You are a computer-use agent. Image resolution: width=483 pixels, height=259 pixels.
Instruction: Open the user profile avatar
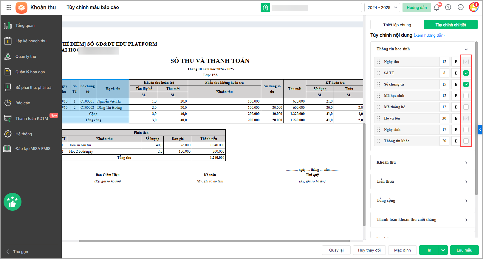(473, 7)
